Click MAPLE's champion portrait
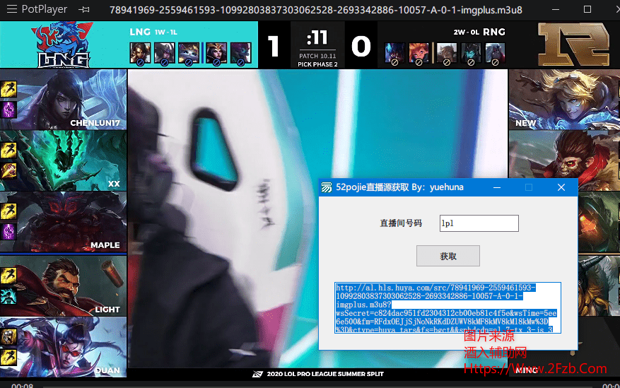Image resolution: width=620 pixels, height=388 pixels. point(63,222)
